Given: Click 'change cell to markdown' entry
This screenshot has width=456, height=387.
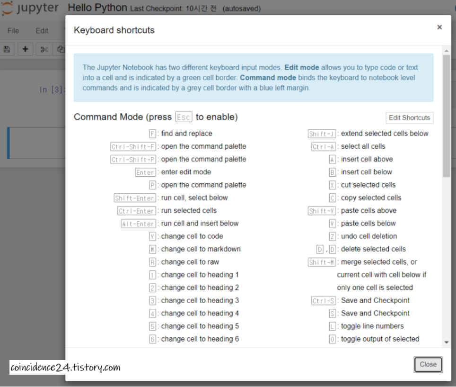Looking at the screenshot, I should 201,249.
